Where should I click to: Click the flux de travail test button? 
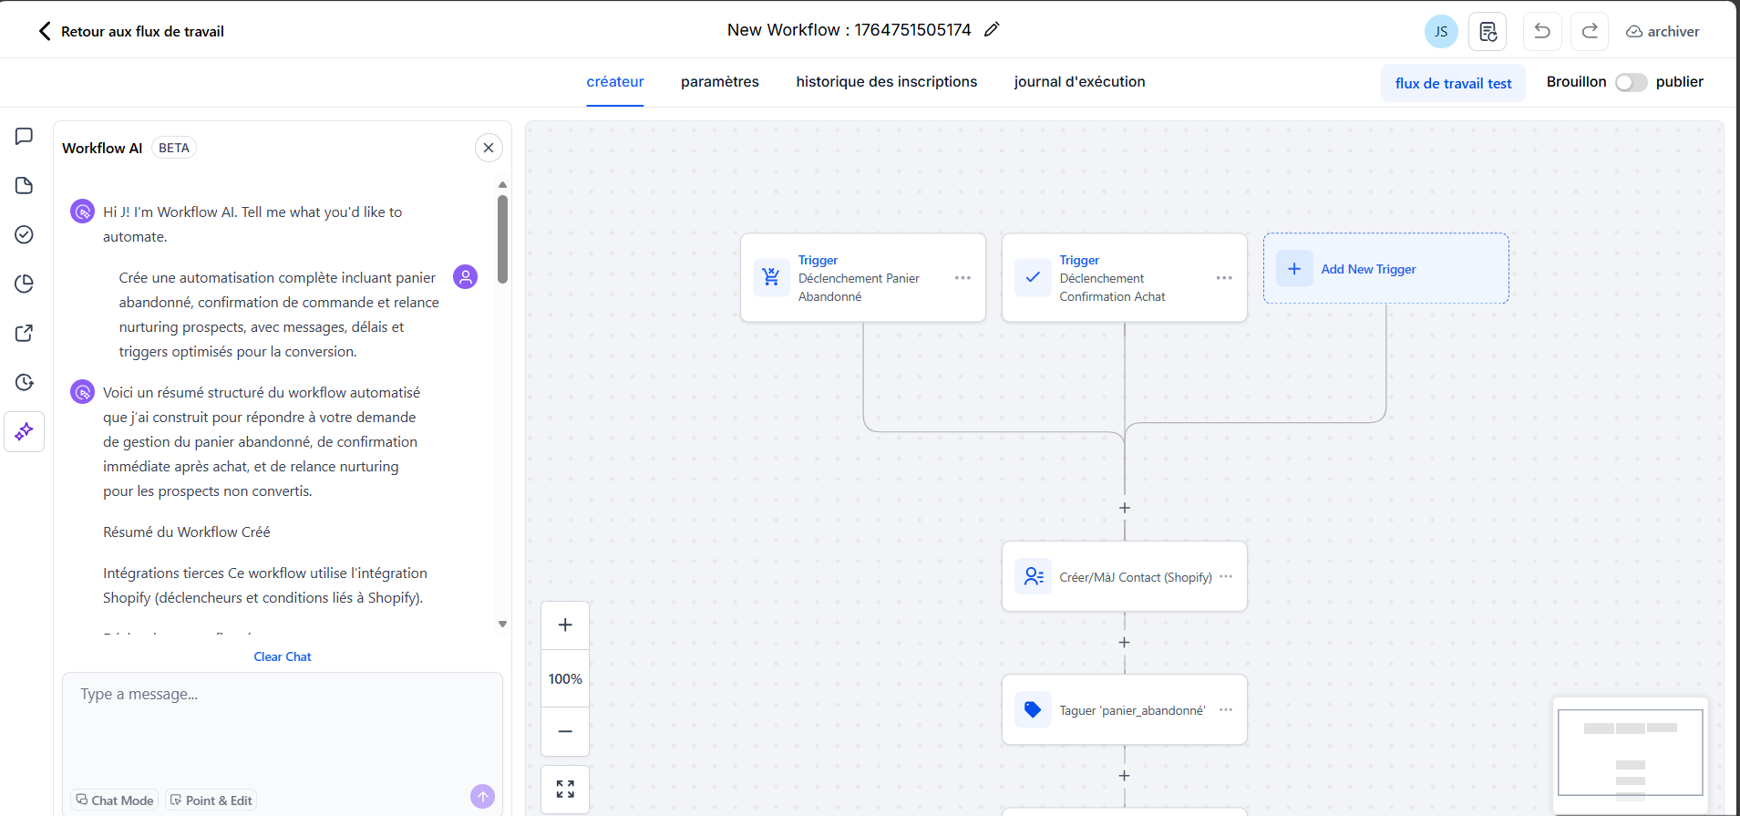tap(1453, 83)
